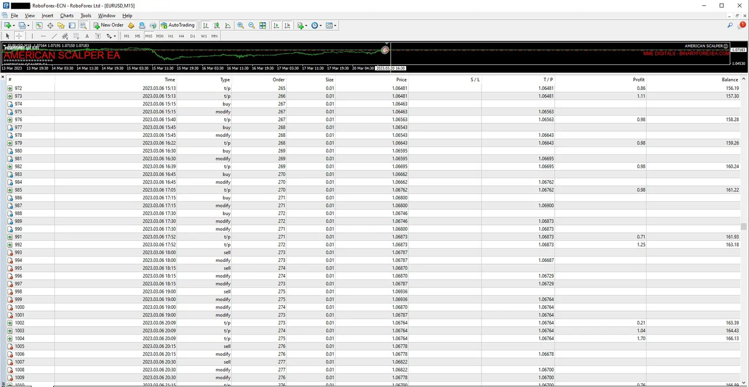Click the T / P column header

point(548,80)
